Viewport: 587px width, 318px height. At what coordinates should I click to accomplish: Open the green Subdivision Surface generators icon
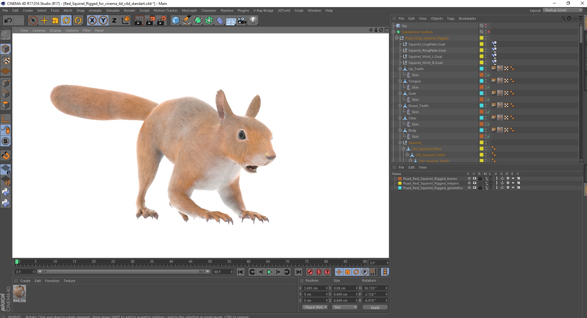coord(198,21)
